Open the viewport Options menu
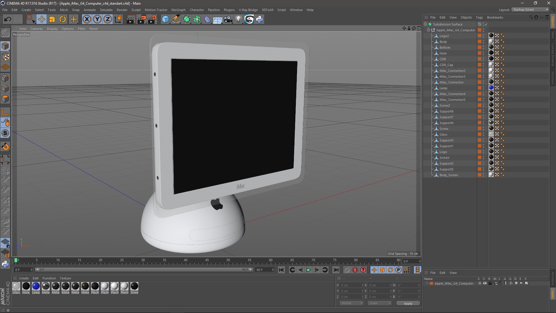 pos(68,29)
